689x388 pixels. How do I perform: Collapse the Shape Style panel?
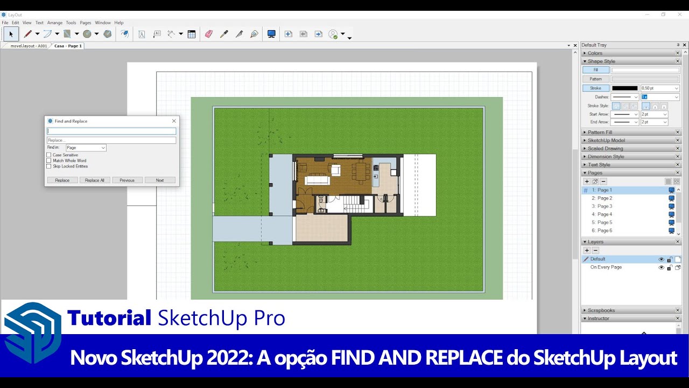pos(631,61)
